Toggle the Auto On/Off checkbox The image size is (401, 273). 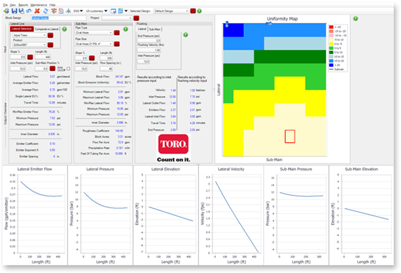68,69
